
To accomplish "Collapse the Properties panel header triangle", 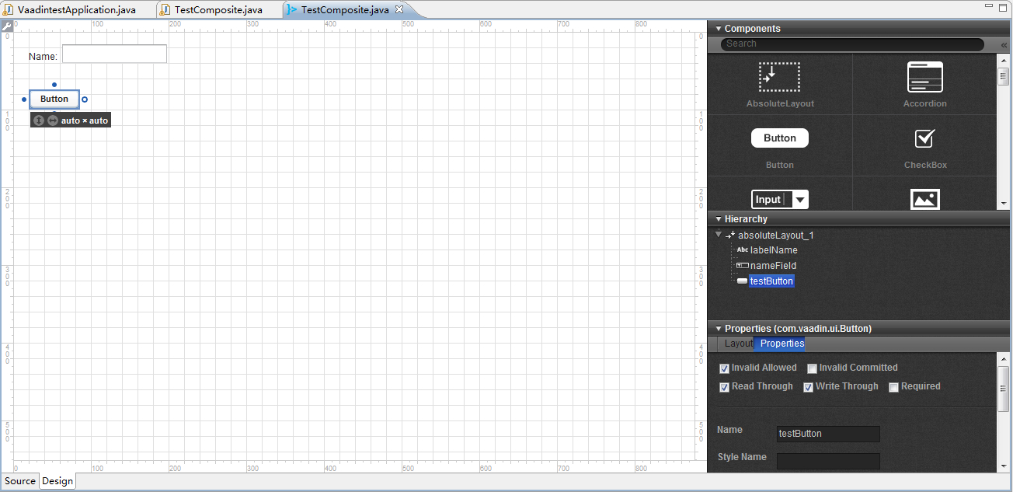I will point(719,329).
